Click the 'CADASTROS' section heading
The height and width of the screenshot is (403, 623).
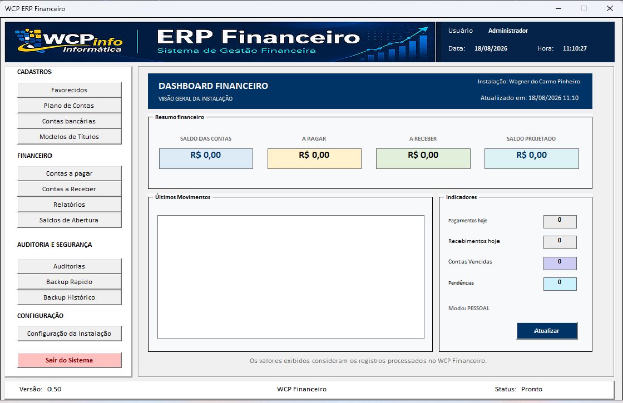point(34,72)
